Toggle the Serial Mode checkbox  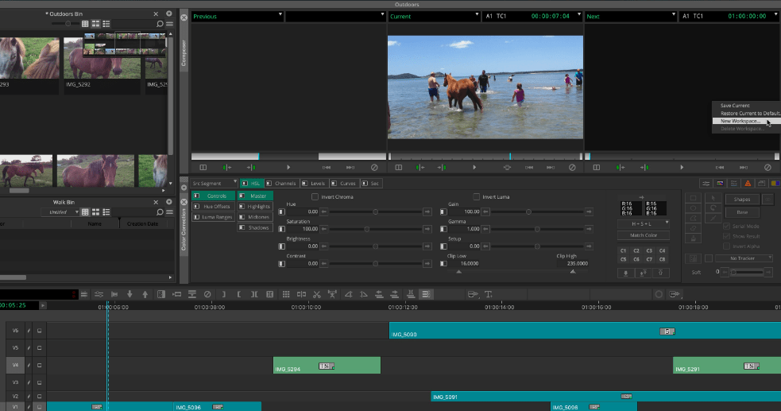[726, 226]
